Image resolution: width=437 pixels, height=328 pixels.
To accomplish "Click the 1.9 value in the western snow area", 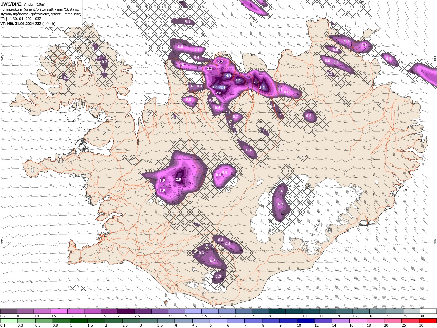I will 163,180.
